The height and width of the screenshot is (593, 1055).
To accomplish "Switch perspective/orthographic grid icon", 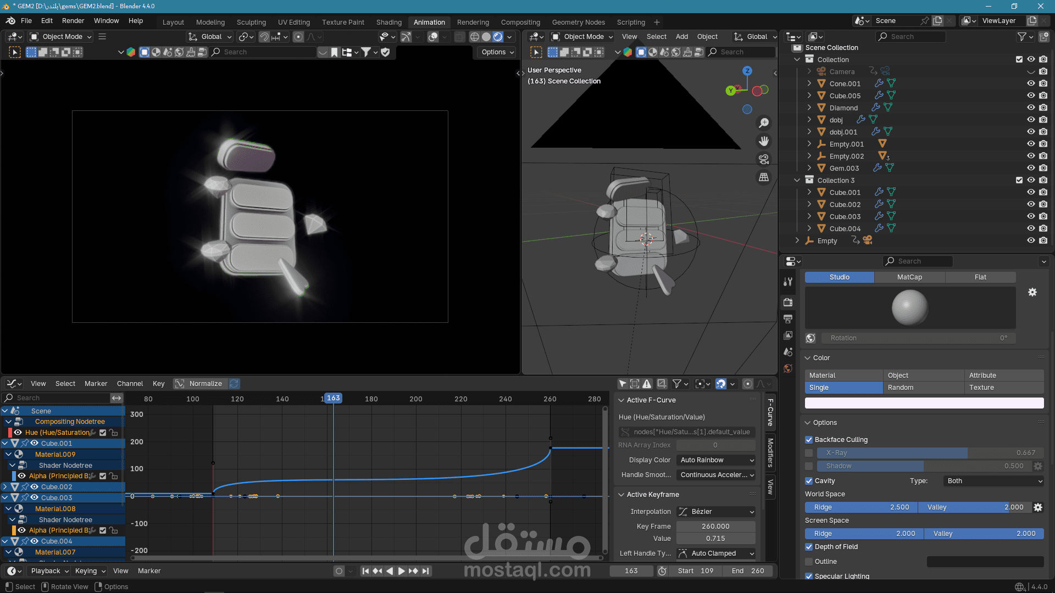I will coord(764,177).
